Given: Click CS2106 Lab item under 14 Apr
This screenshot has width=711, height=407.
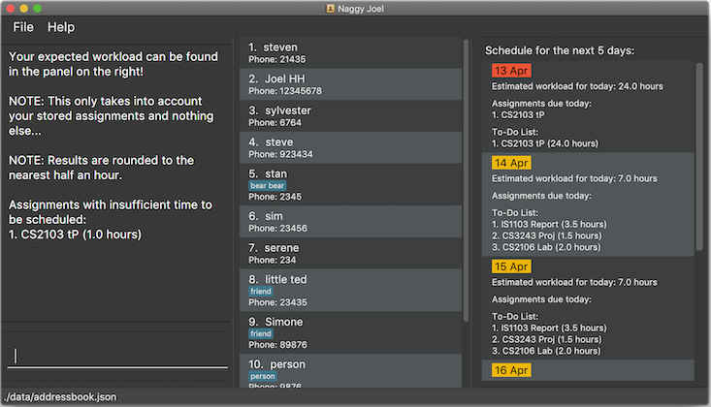Looking at the screenshot, I should 546,247.
